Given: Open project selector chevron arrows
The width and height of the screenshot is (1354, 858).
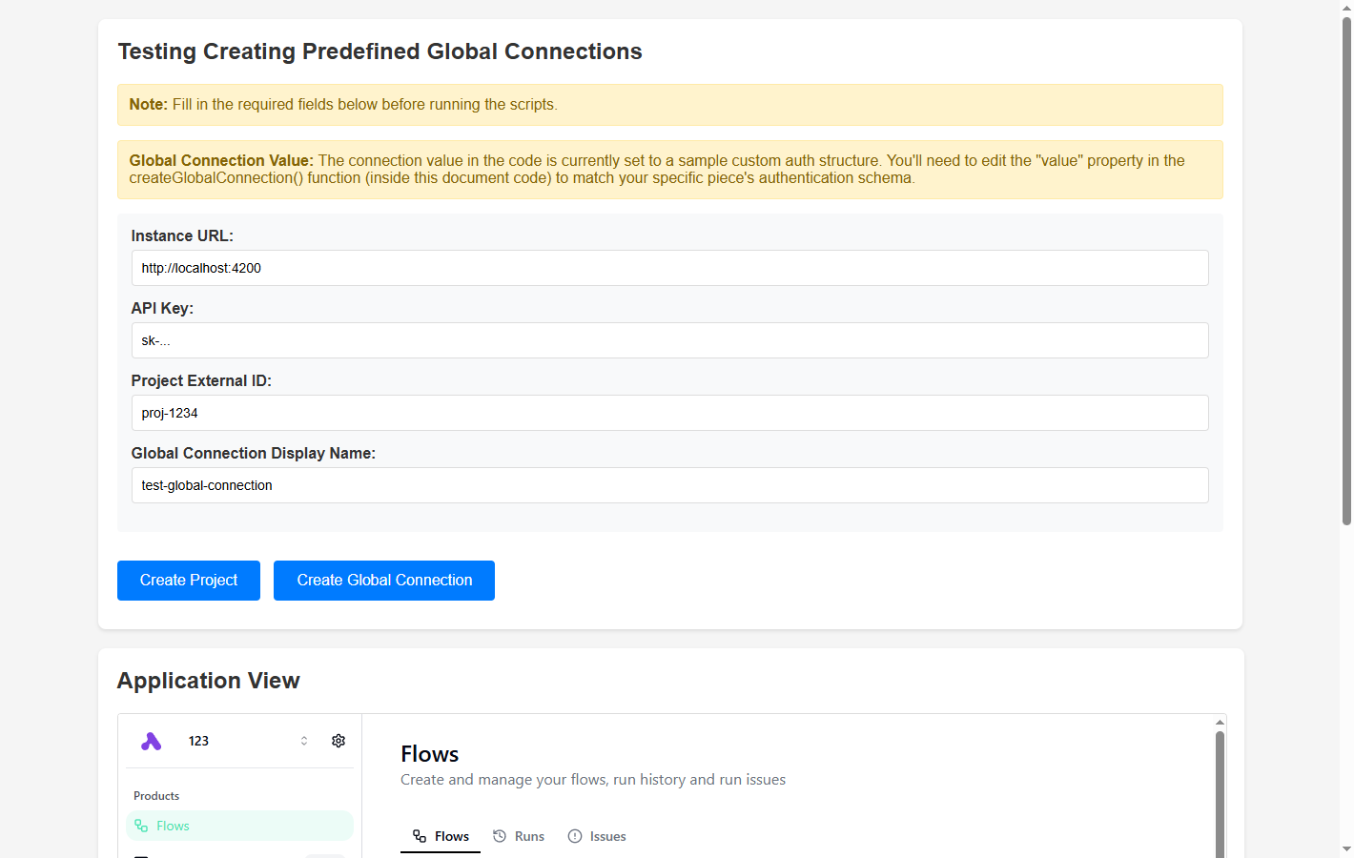Looking at the screenshot, I should coord(304,741).
